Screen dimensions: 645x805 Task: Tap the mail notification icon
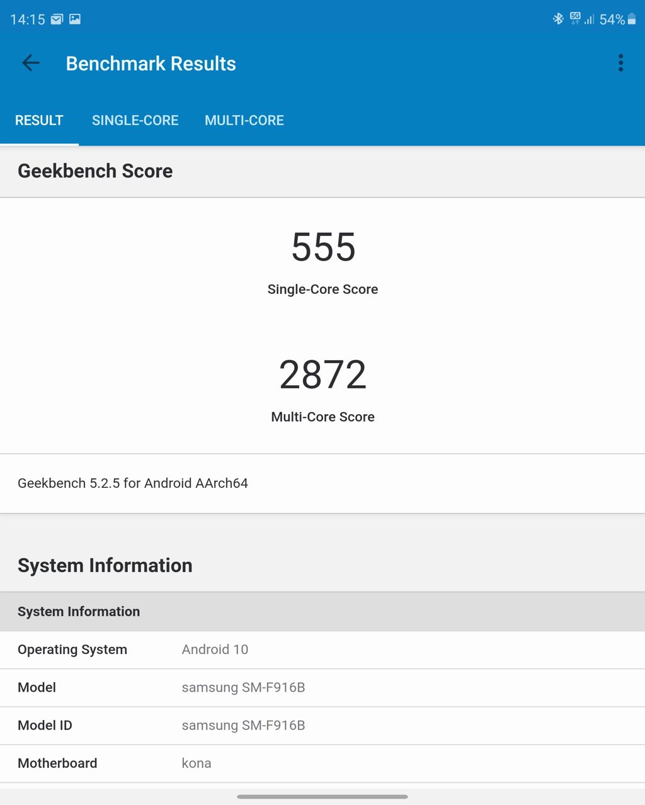pyautogui.click(x=57, y=19)
